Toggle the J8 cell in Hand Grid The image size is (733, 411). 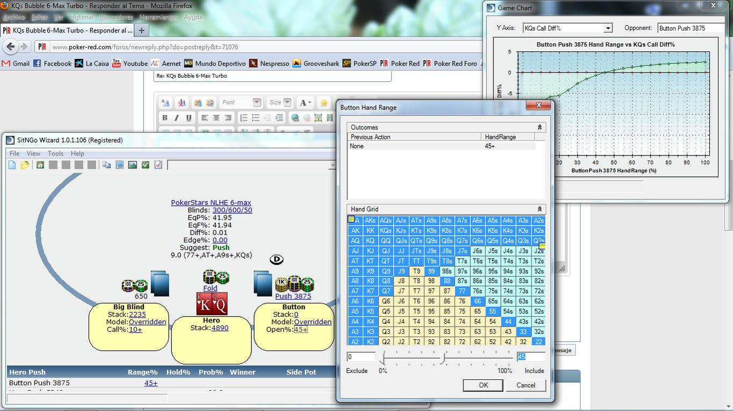click(x=401, y=281)
